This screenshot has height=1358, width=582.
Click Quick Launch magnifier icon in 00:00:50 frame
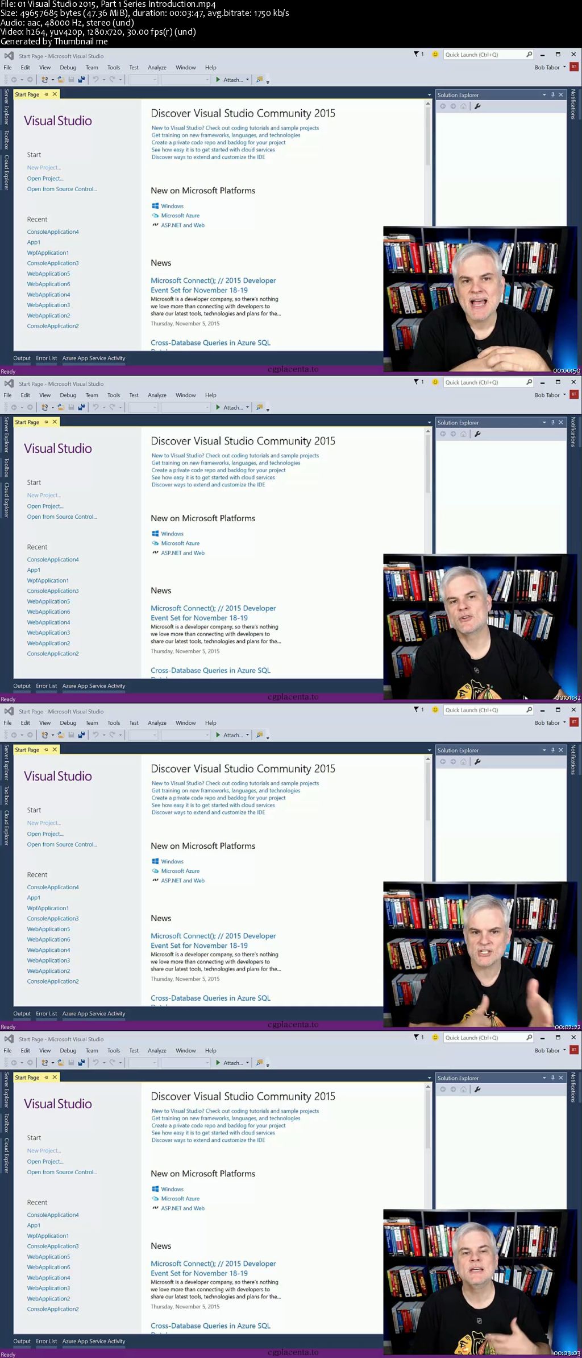coord(529,55)
